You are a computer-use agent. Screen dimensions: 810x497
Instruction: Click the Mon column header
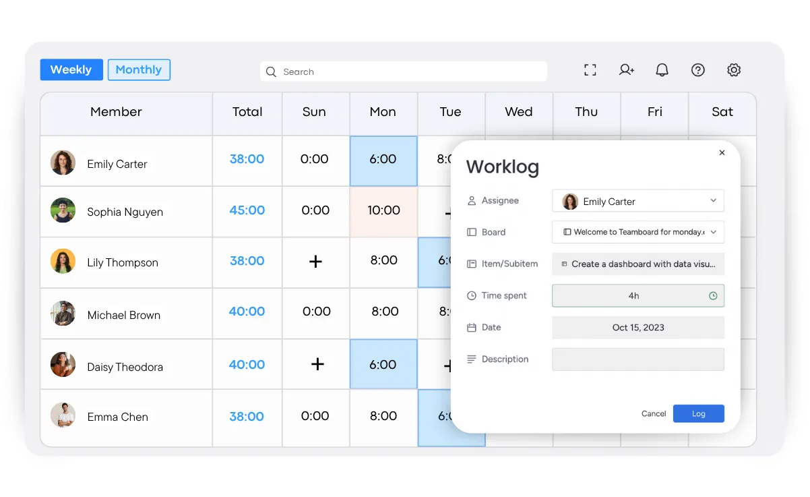point(383,114)
